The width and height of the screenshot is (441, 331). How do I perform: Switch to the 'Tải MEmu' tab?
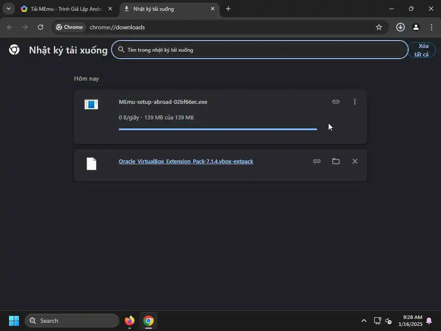(x=66, y=9)
